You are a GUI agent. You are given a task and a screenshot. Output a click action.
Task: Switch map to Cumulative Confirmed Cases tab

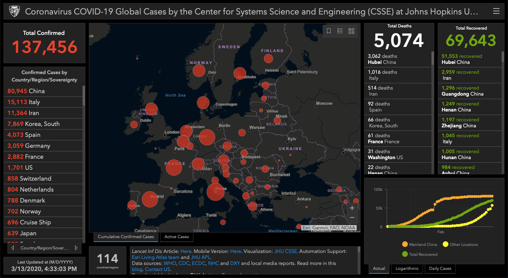click(x=126, y=237)
